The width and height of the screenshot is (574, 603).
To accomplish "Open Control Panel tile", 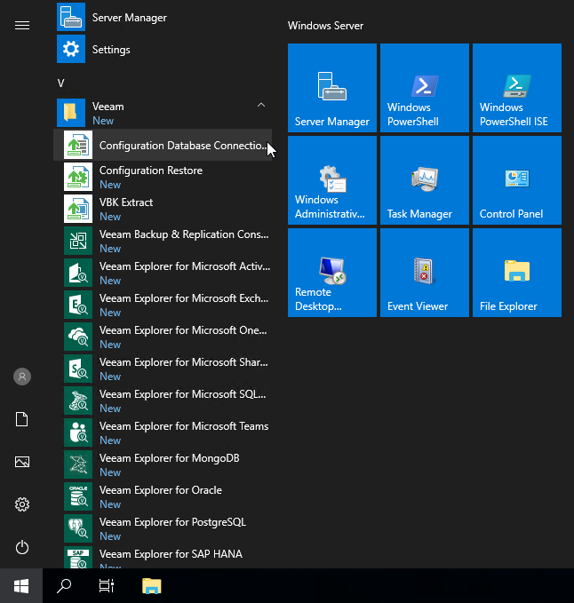I will [x=516, y=180].
